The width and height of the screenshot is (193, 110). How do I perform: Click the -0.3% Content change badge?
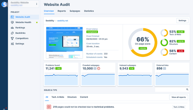tap(180, 51)
